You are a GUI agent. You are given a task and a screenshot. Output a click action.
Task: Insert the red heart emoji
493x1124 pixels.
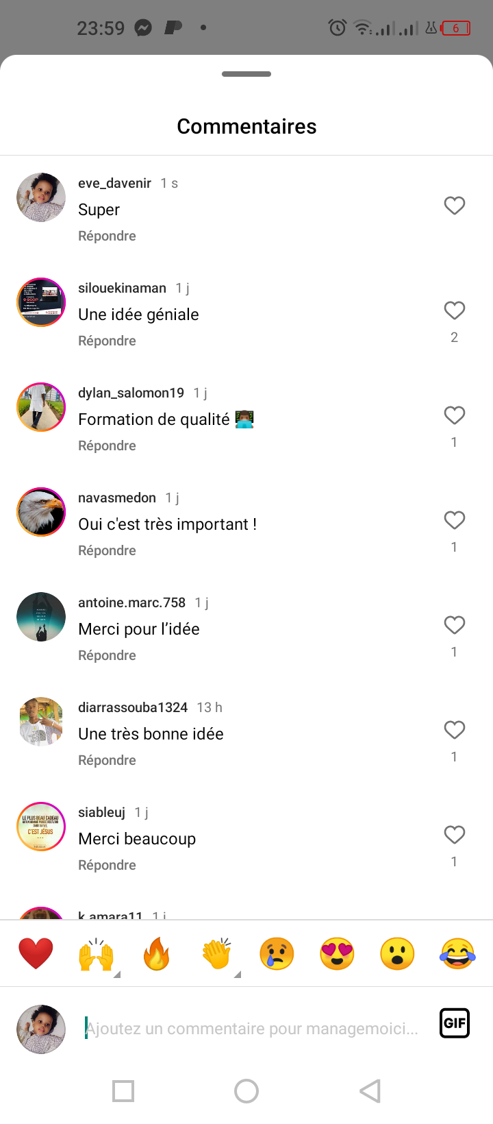tap(36, 953)
